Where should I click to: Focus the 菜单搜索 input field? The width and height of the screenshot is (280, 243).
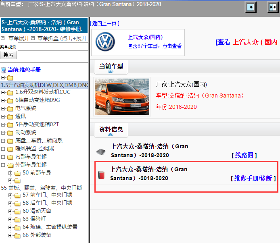pyautogui.click(x=53, y=47)
